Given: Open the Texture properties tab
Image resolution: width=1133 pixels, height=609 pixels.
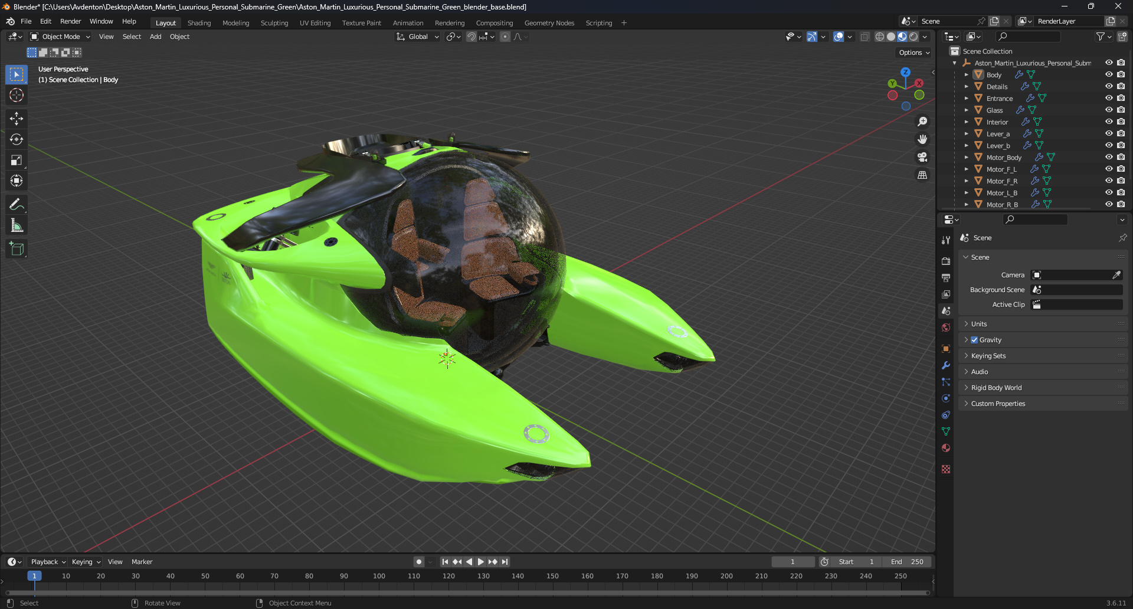Looking at the screenshot, I should [x=946, y=469].
